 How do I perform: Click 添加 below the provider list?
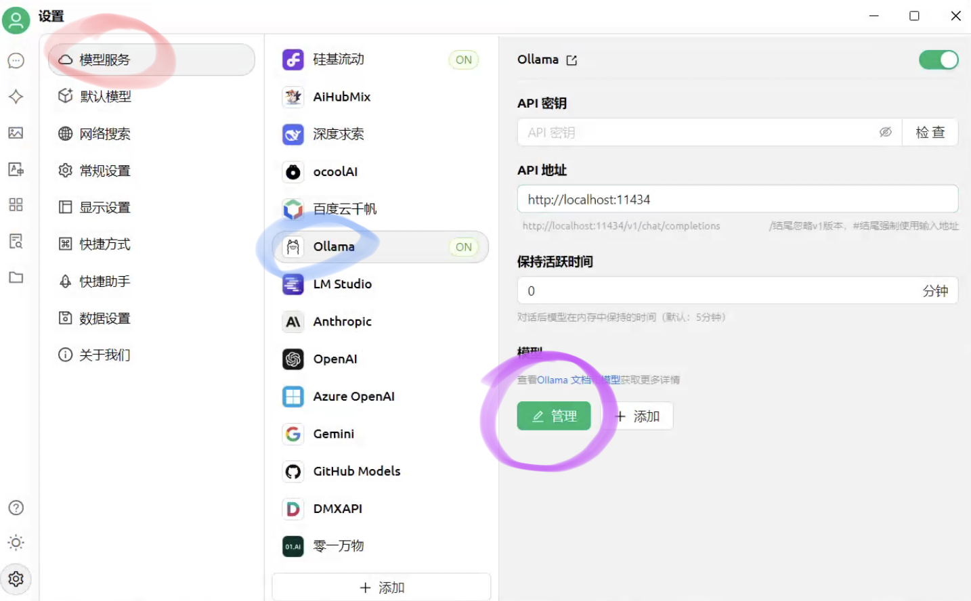(381, 587)
